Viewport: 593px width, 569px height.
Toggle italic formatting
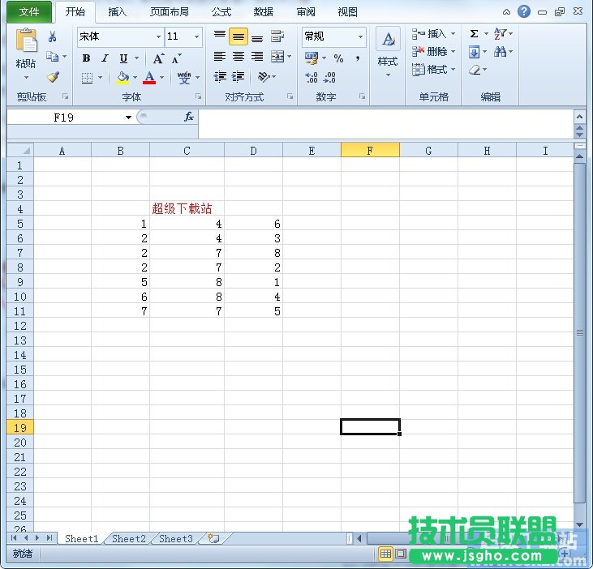tap(105, 58)
